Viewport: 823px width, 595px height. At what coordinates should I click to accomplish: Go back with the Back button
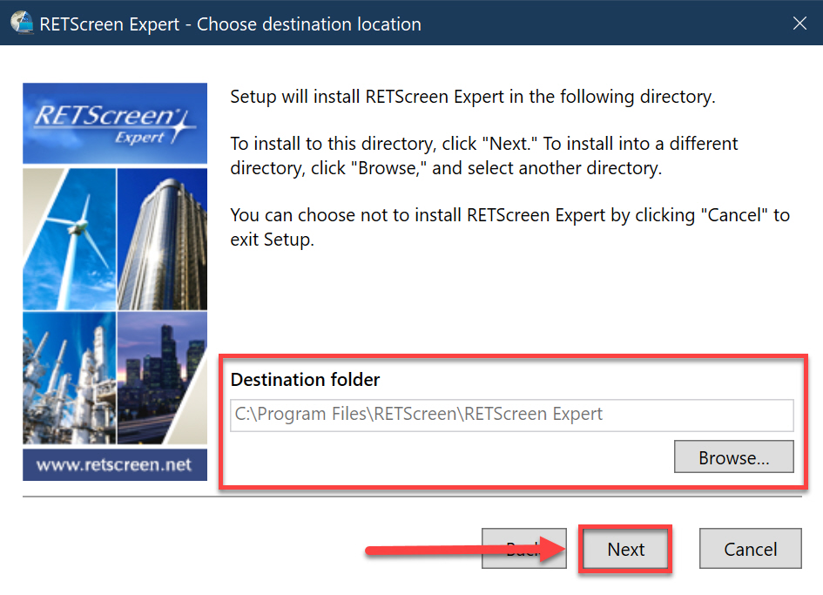pyautogui.click(x=523, y=549)
